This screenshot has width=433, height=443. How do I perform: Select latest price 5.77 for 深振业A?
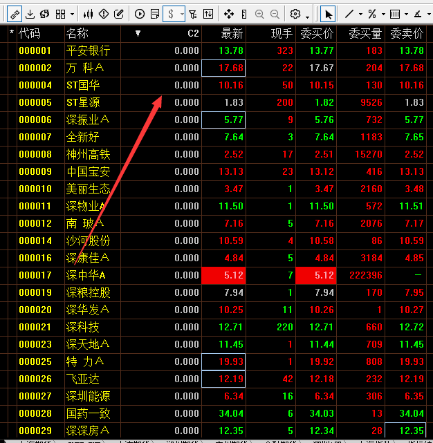click(x=234, y=120)
